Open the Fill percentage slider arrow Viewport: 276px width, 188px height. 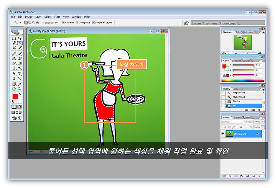[x=263, y=127]
